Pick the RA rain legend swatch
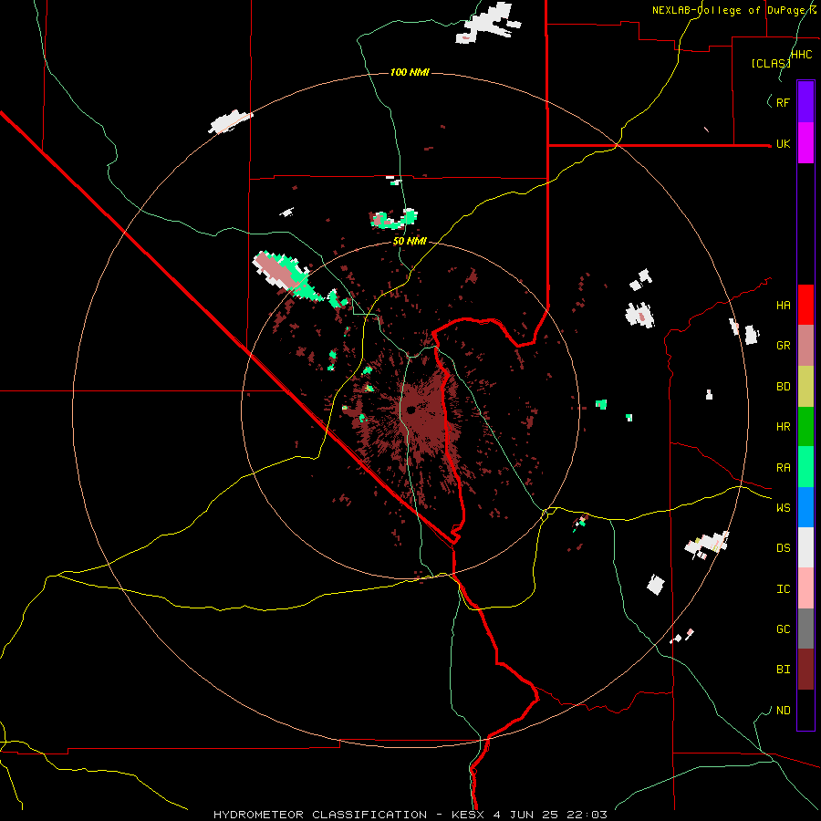Viewport: 821px width, 821px height. click(x=805, y=467)
